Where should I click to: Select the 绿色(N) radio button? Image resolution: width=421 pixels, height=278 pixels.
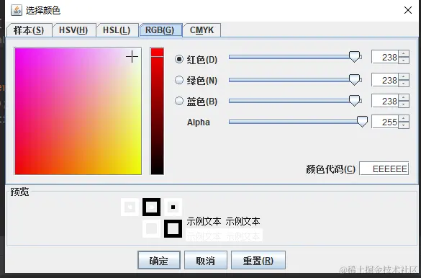click(179, 80)
